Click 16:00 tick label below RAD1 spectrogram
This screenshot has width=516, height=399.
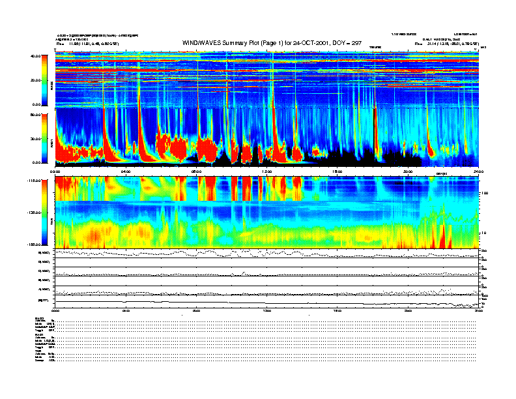[337, 172]
